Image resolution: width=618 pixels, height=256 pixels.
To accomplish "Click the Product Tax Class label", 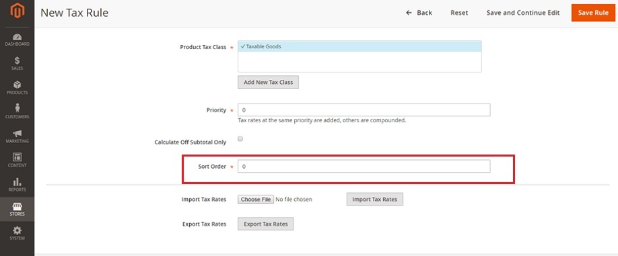I will 203,47.
